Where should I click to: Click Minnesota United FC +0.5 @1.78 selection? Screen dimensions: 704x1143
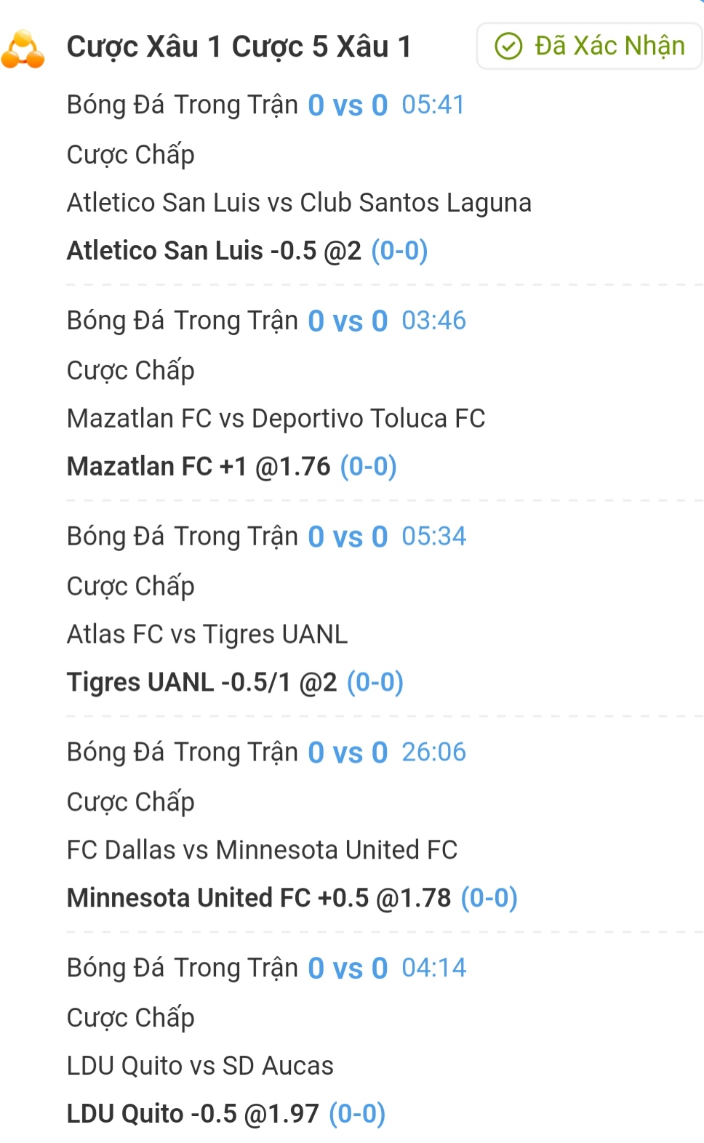click(259, 898)
